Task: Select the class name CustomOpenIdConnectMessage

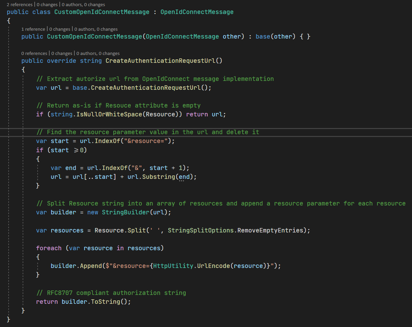Action: 102,12
